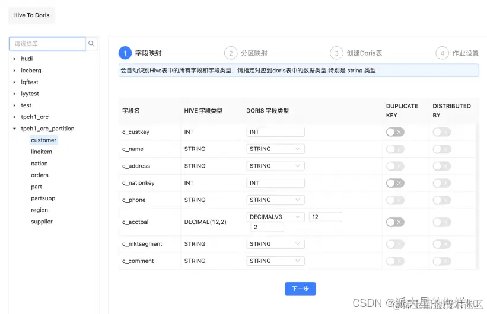Click step 2 circle for 分区映射
This screenshot has height=314, width=487.
click(x=231, y=53)
